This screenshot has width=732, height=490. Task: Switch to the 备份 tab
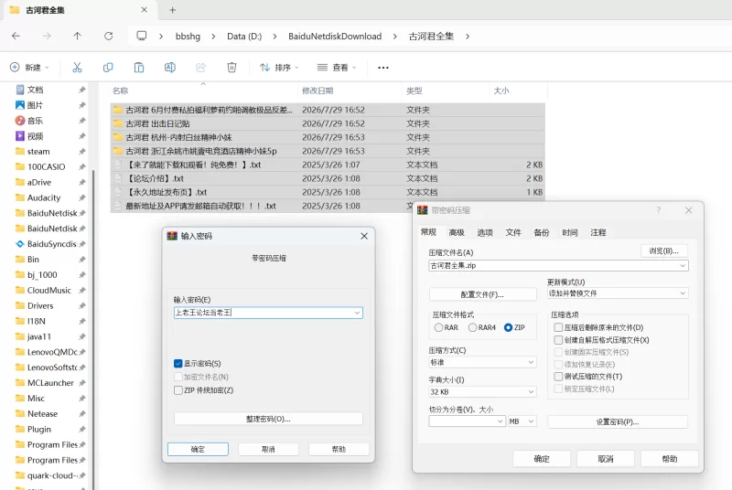tap(542, 232)
